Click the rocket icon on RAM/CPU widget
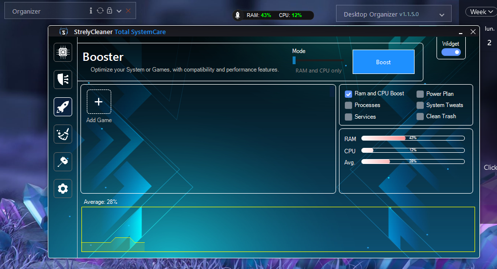The width and height of the screenshot is (497, 269). coord(238,15)
